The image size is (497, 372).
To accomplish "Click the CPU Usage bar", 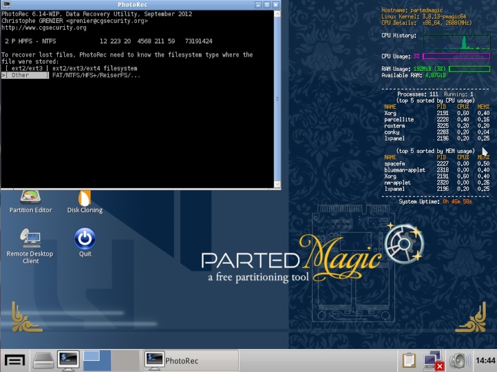I will tap(457, 57).
